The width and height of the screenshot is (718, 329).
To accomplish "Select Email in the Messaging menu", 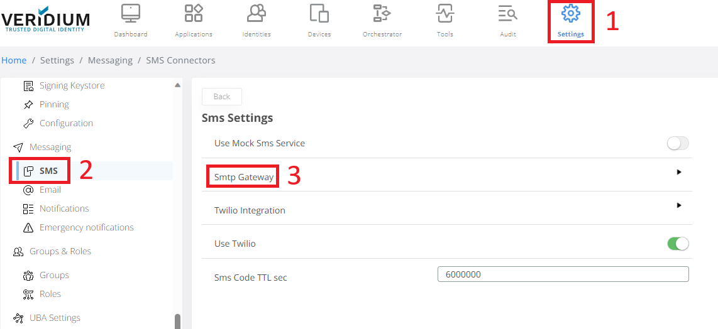I will [x=50, y=190].
